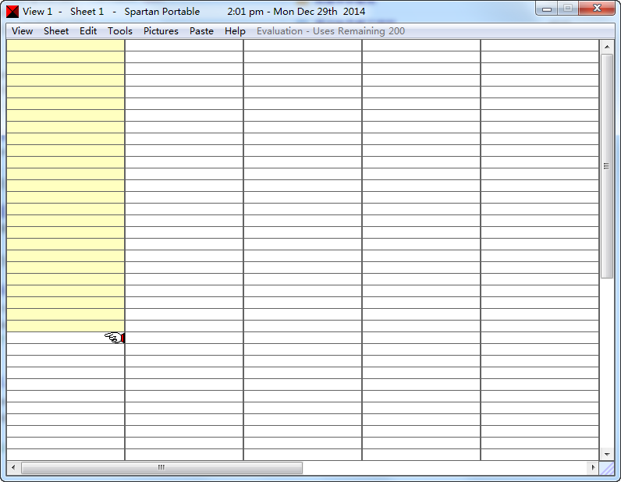Click the vertical scrollbar up arrow
This screenshot has width=621, height=482.
click(607, 47)
